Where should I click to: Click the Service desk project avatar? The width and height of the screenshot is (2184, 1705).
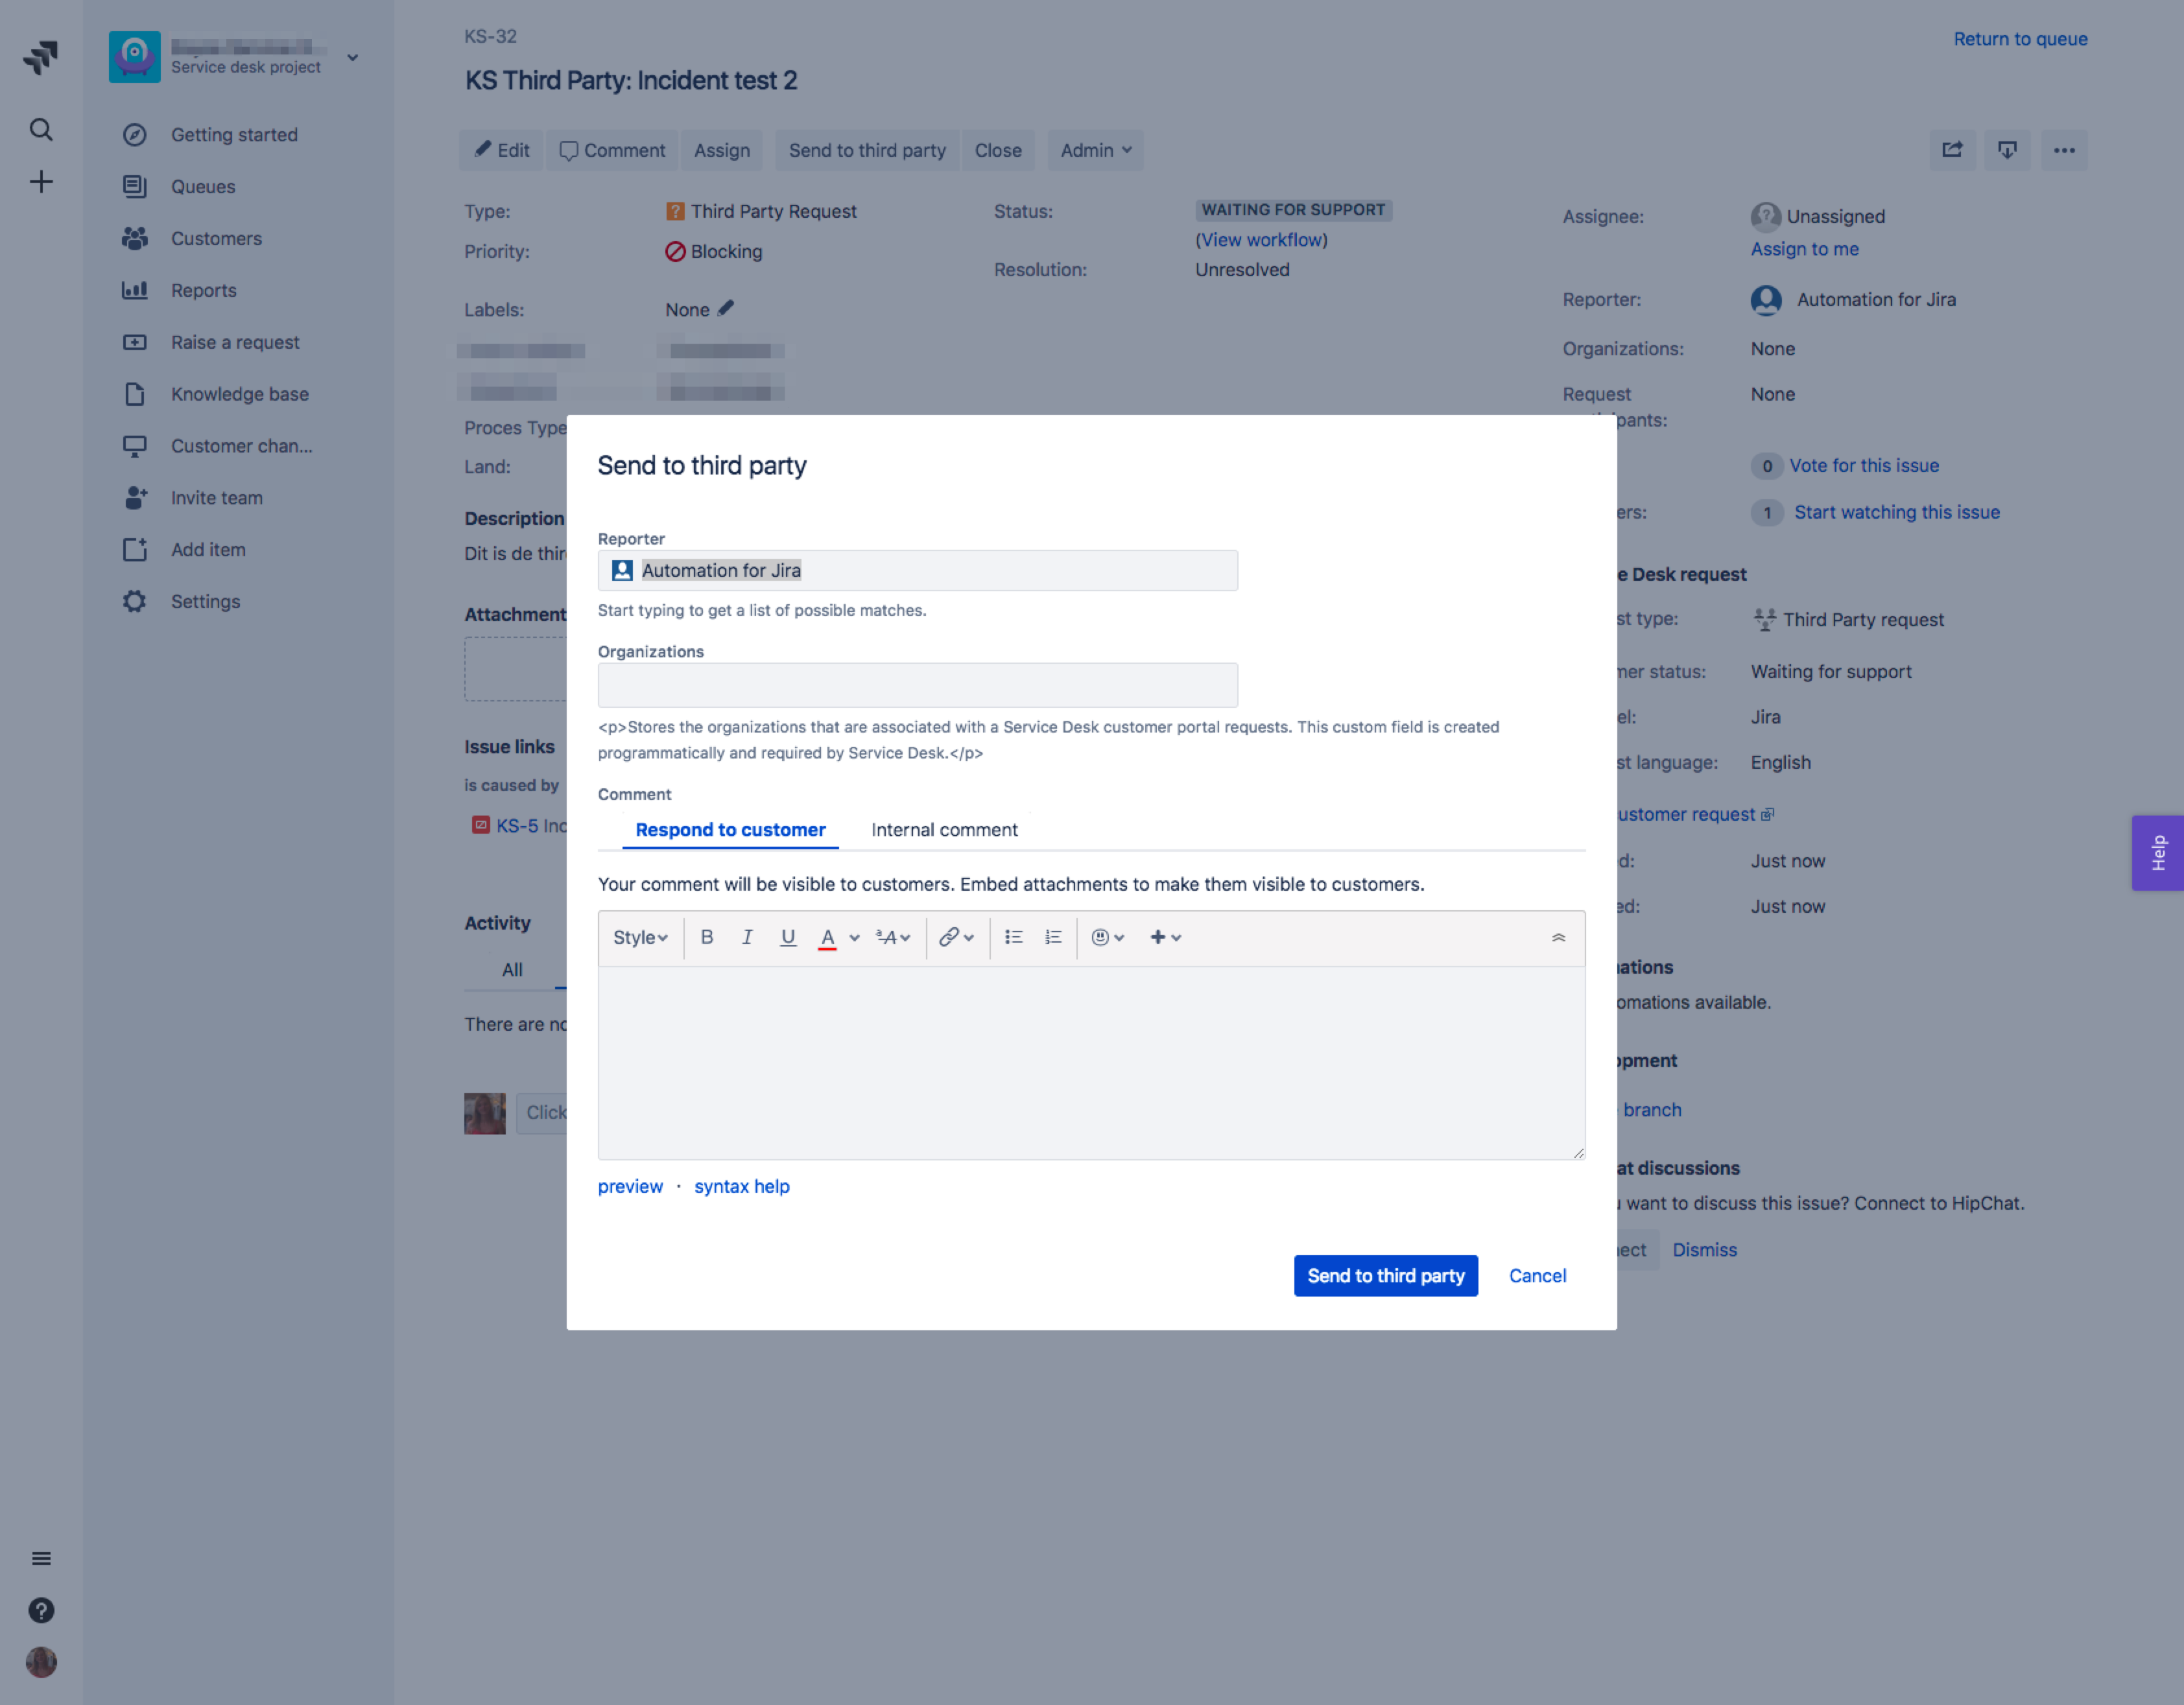click(x=134, y=57)
